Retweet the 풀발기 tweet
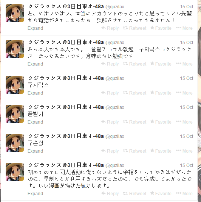201x202 pixels. pyautogui.click(x=135, y=122)
